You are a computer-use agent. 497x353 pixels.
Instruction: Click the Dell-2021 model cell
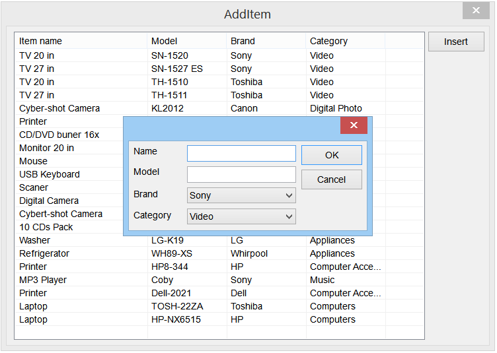pos(171,293)
